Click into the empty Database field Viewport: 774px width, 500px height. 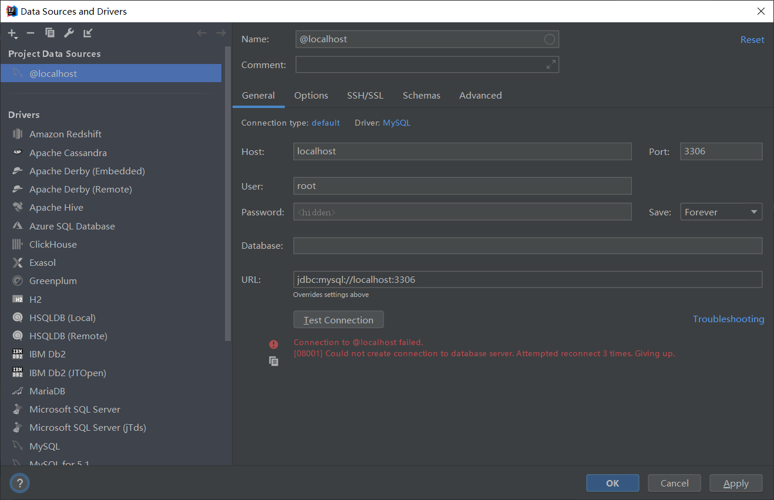pos(528,245)
